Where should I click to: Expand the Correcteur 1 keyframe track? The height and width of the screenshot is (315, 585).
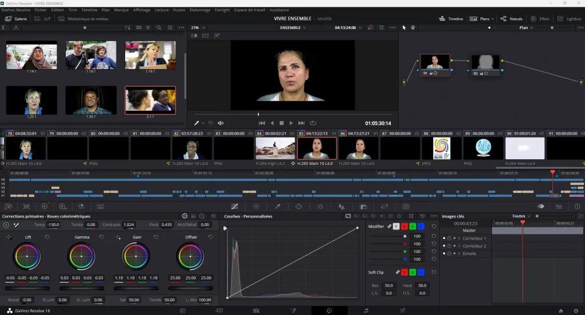(459, 238)
